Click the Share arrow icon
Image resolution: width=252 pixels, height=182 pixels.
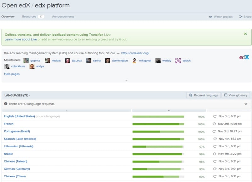pos(241,17)
